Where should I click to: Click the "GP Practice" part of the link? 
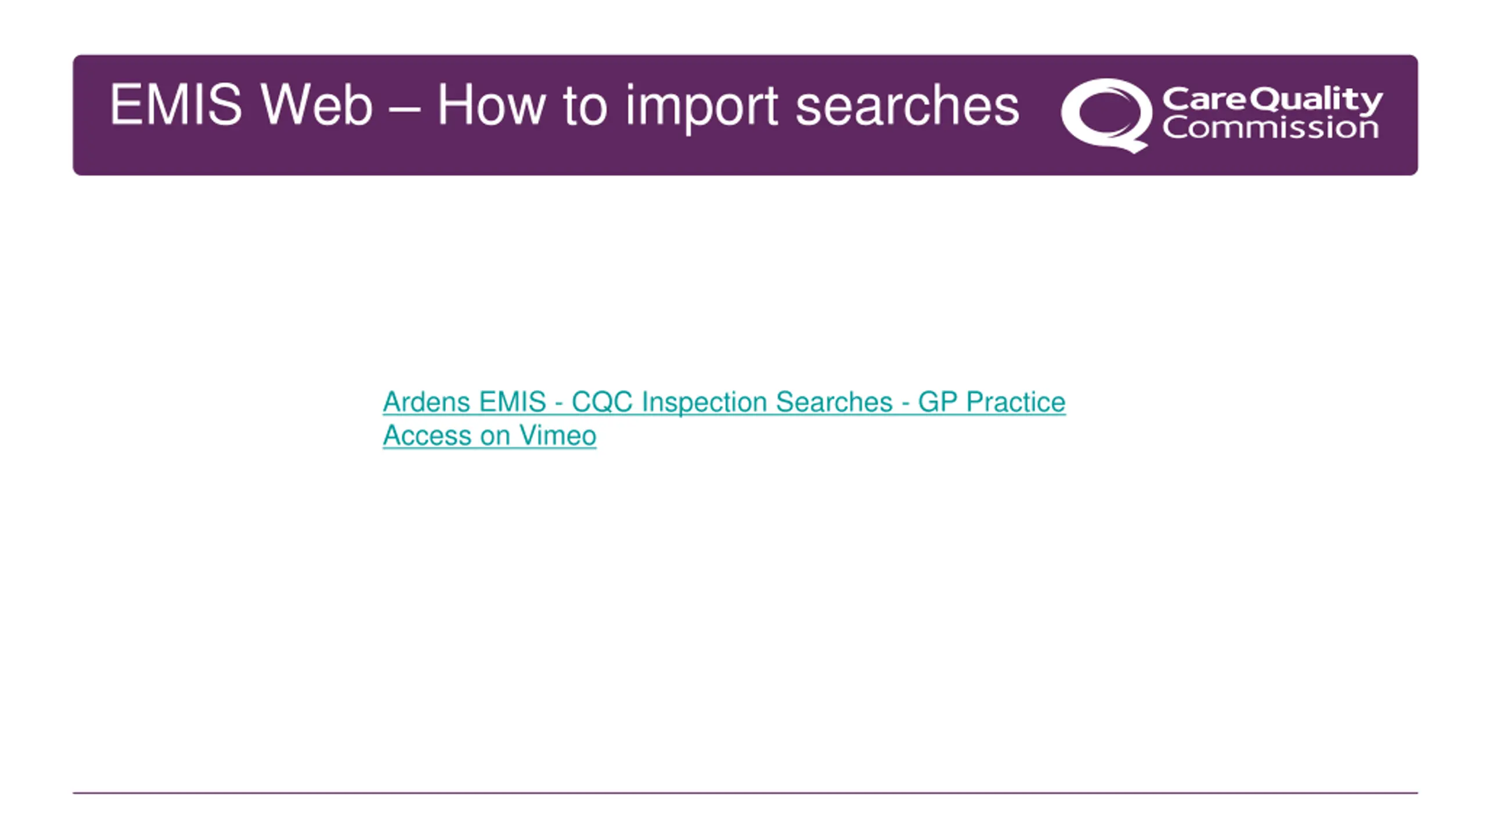pyautogui.click(x=991, y=402)
